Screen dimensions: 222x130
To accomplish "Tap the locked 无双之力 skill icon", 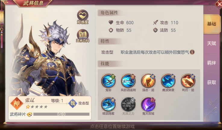I will 128,104.
